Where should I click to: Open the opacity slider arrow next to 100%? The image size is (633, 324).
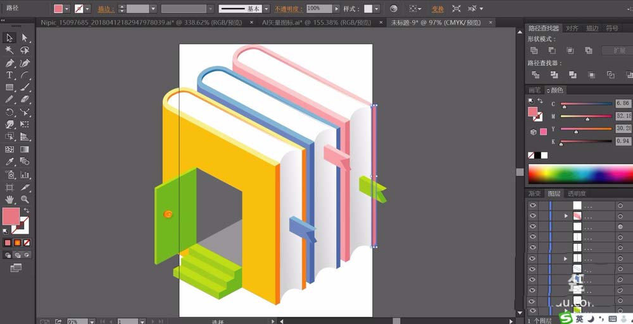click(x=336, y=8)
